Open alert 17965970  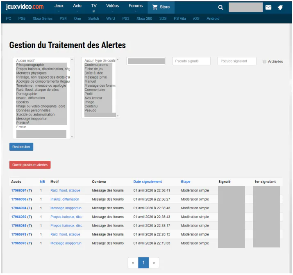(19, 243)
